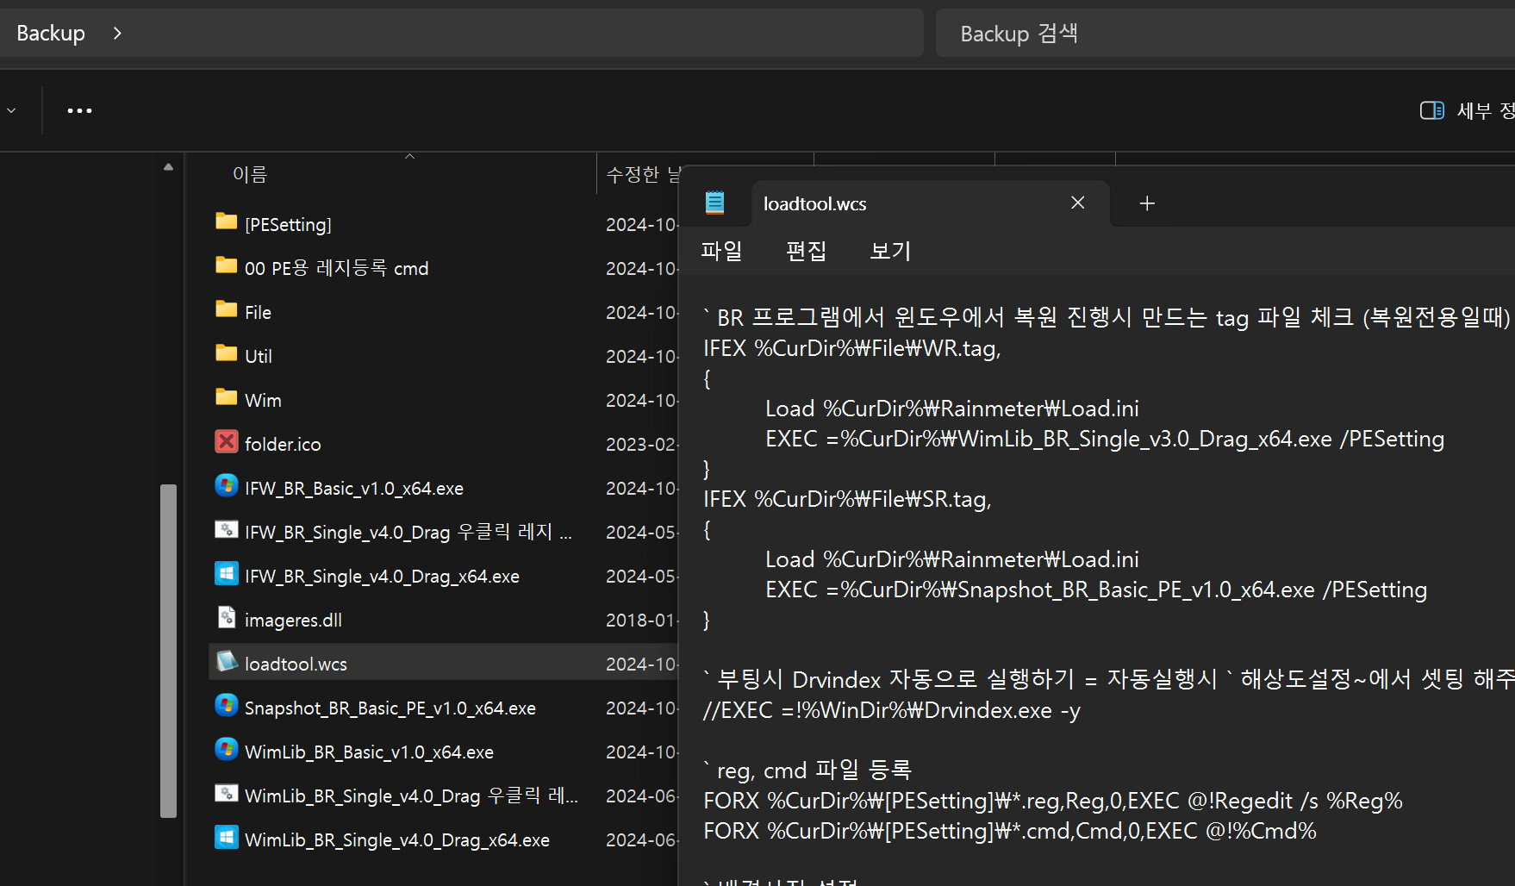Click the line IFEX %CurDir%₩File₩SR.tag,
Viewport: 1515px width, 886px height.
(x=847, y=499)
